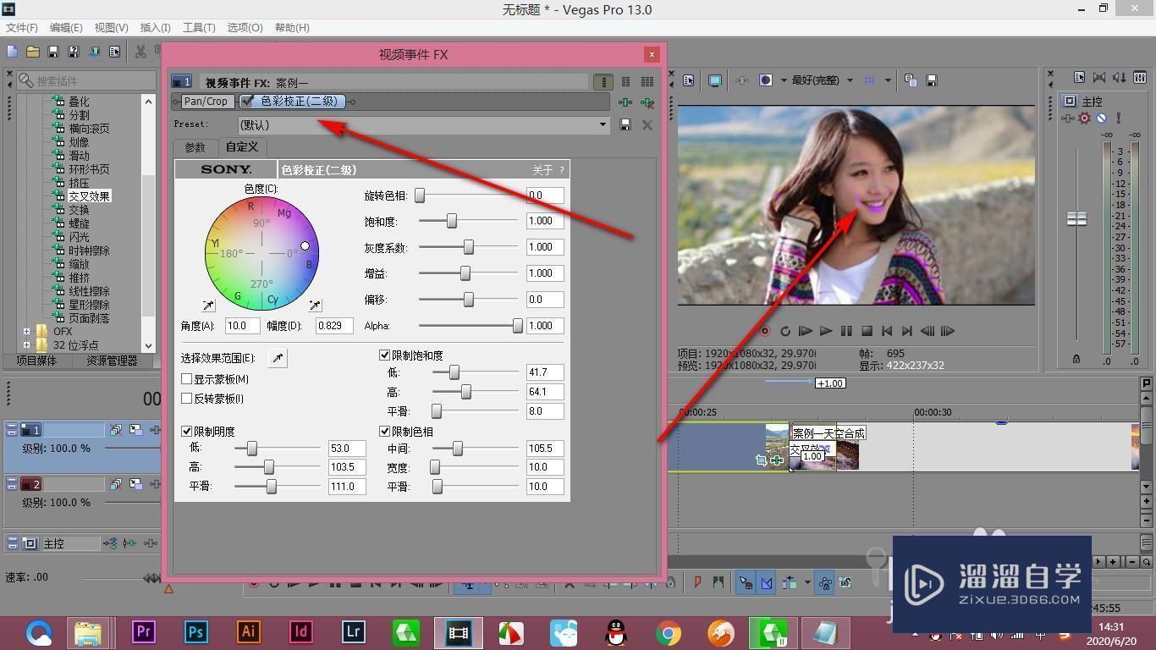Open the 文件(F) menu
The height and width of the screenshot is (650, 1156).
pos(22,28)
